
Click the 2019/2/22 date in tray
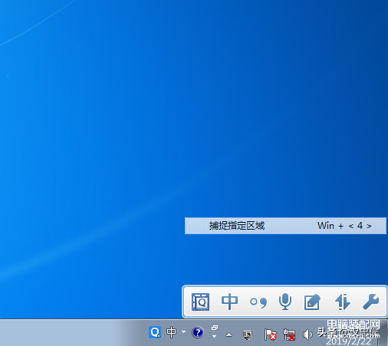tap(348, 341)
